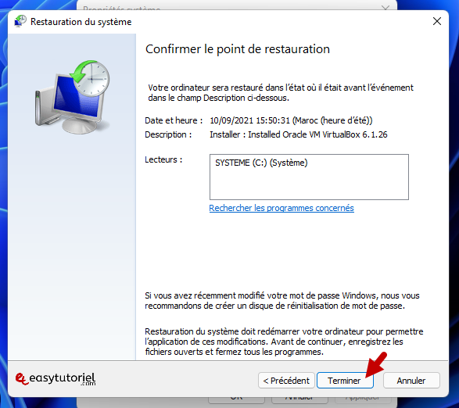The width and height of the screenshot is (459, 408).
Task: Confirm restoration with Terminer button
Action: click(x=345, y=381)
